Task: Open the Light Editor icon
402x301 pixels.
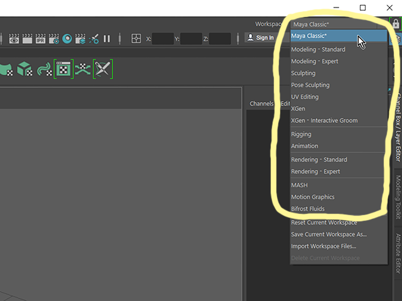Action: point(94,39)
